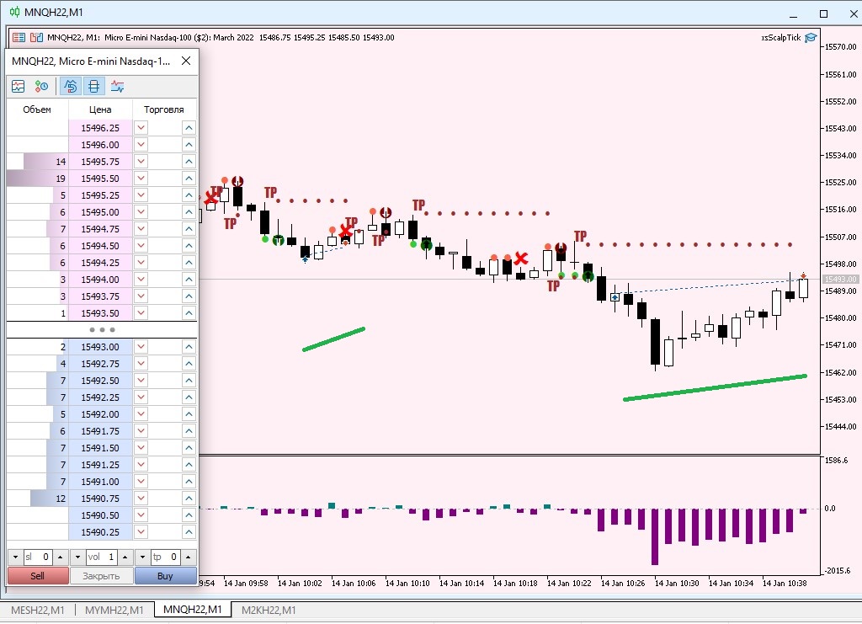
Task: Select the 15490.75 price cell
Action: tap(100, 498)
